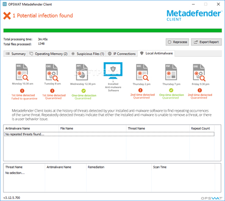
Task: Click the 'No selection...' text
Action: [15, 173]
